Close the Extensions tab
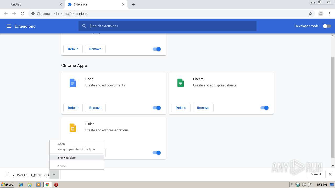This screenshot has width=335, height=188. pyautogui.click(x=123, y=4)
